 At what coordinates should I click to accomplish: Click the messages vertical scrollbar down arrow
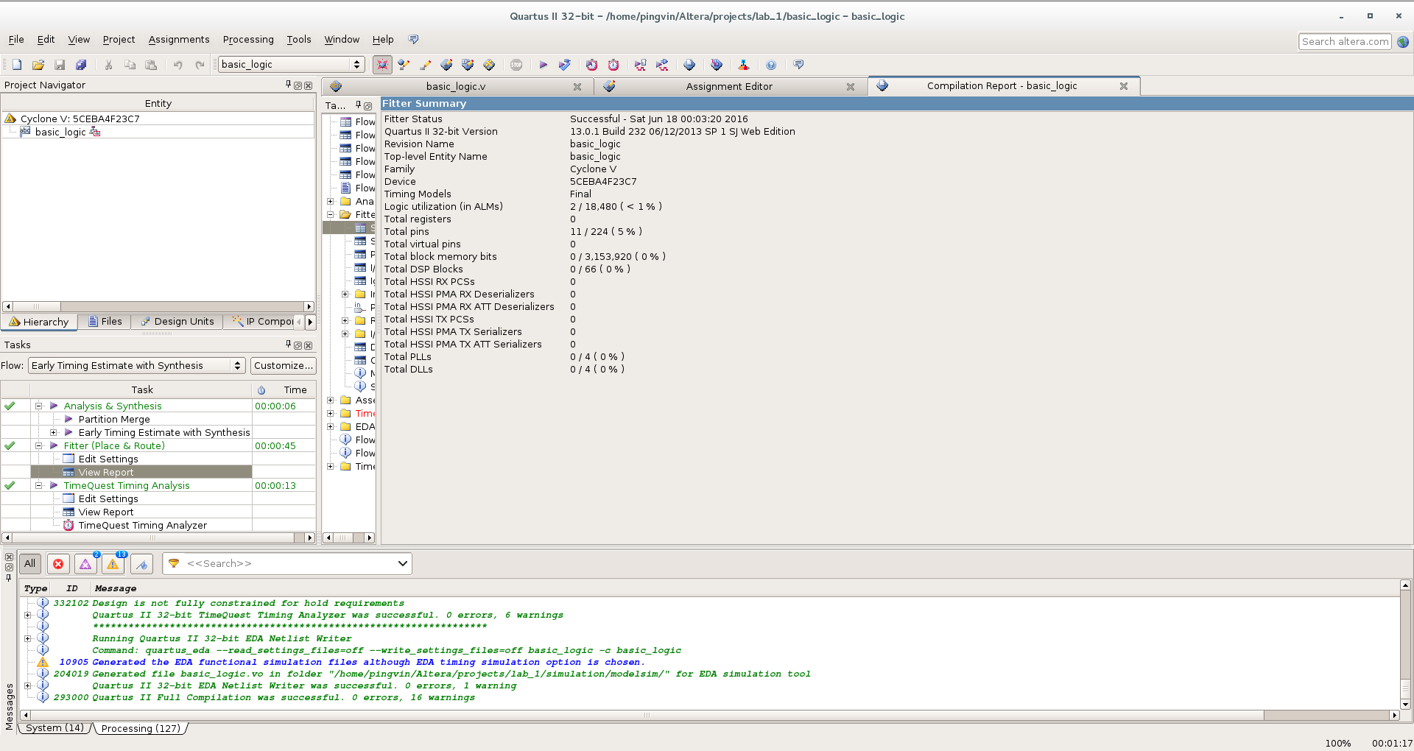pyautogui.click(x=1405, y=705)
